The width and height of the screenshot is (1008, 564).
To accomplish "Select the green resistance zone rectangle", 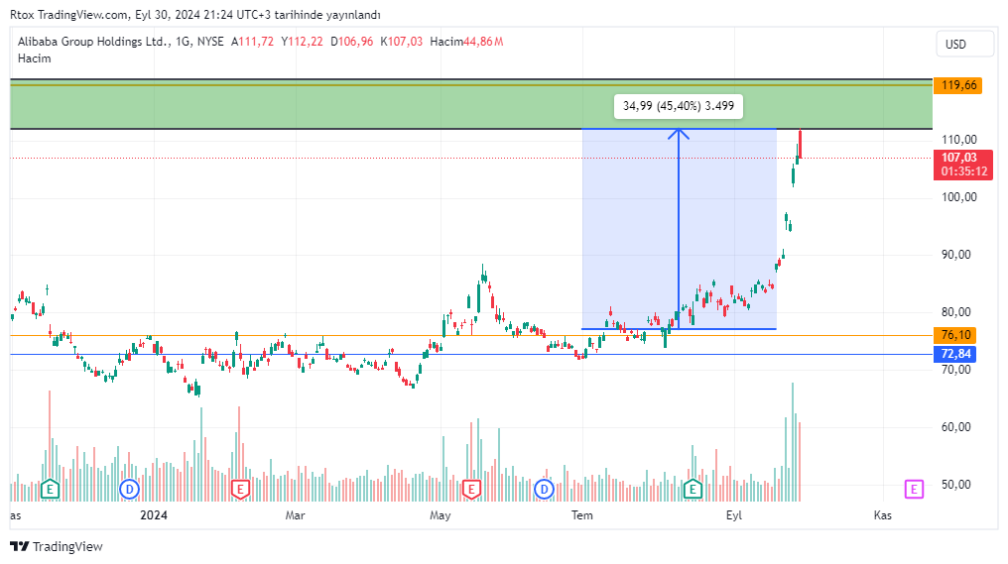I will click(x=471, y=106).
